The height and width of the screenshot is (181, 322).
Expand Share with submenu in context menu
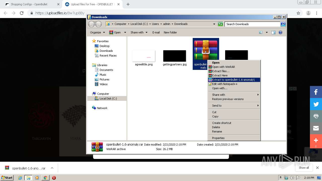pos(234,95)
